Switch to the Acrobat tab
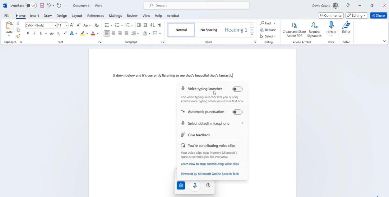This screenshot has height=197, width=389. [x=173, y=15]
